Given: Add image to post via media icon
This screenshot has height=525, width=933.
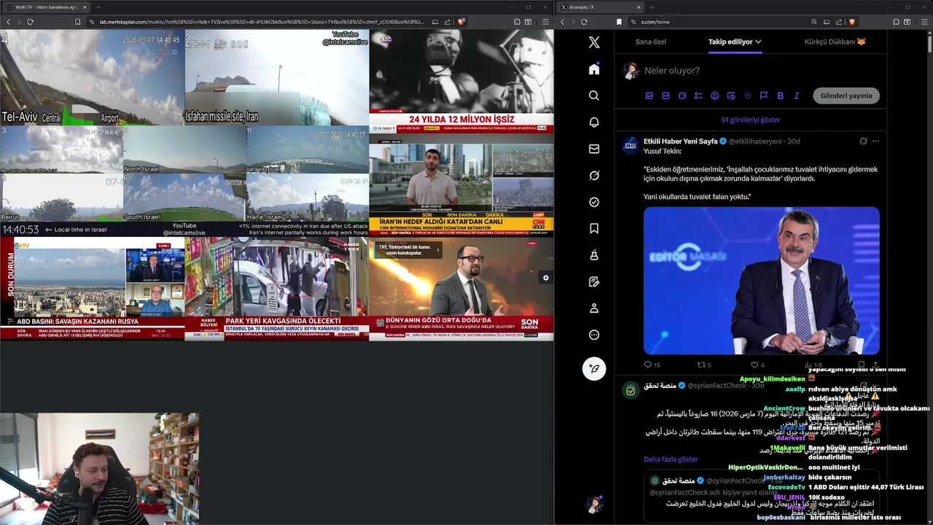Looking at the screenshot, I should click(x=649, y=96).
